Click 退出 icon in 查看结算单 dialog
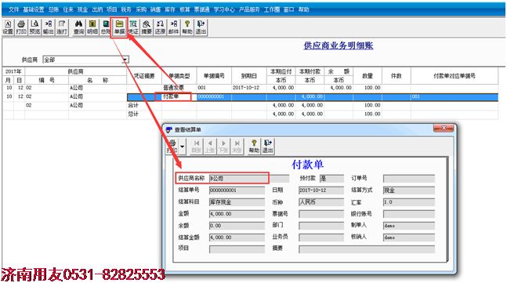This screenshot has width=507, height=283. [267, 147]
